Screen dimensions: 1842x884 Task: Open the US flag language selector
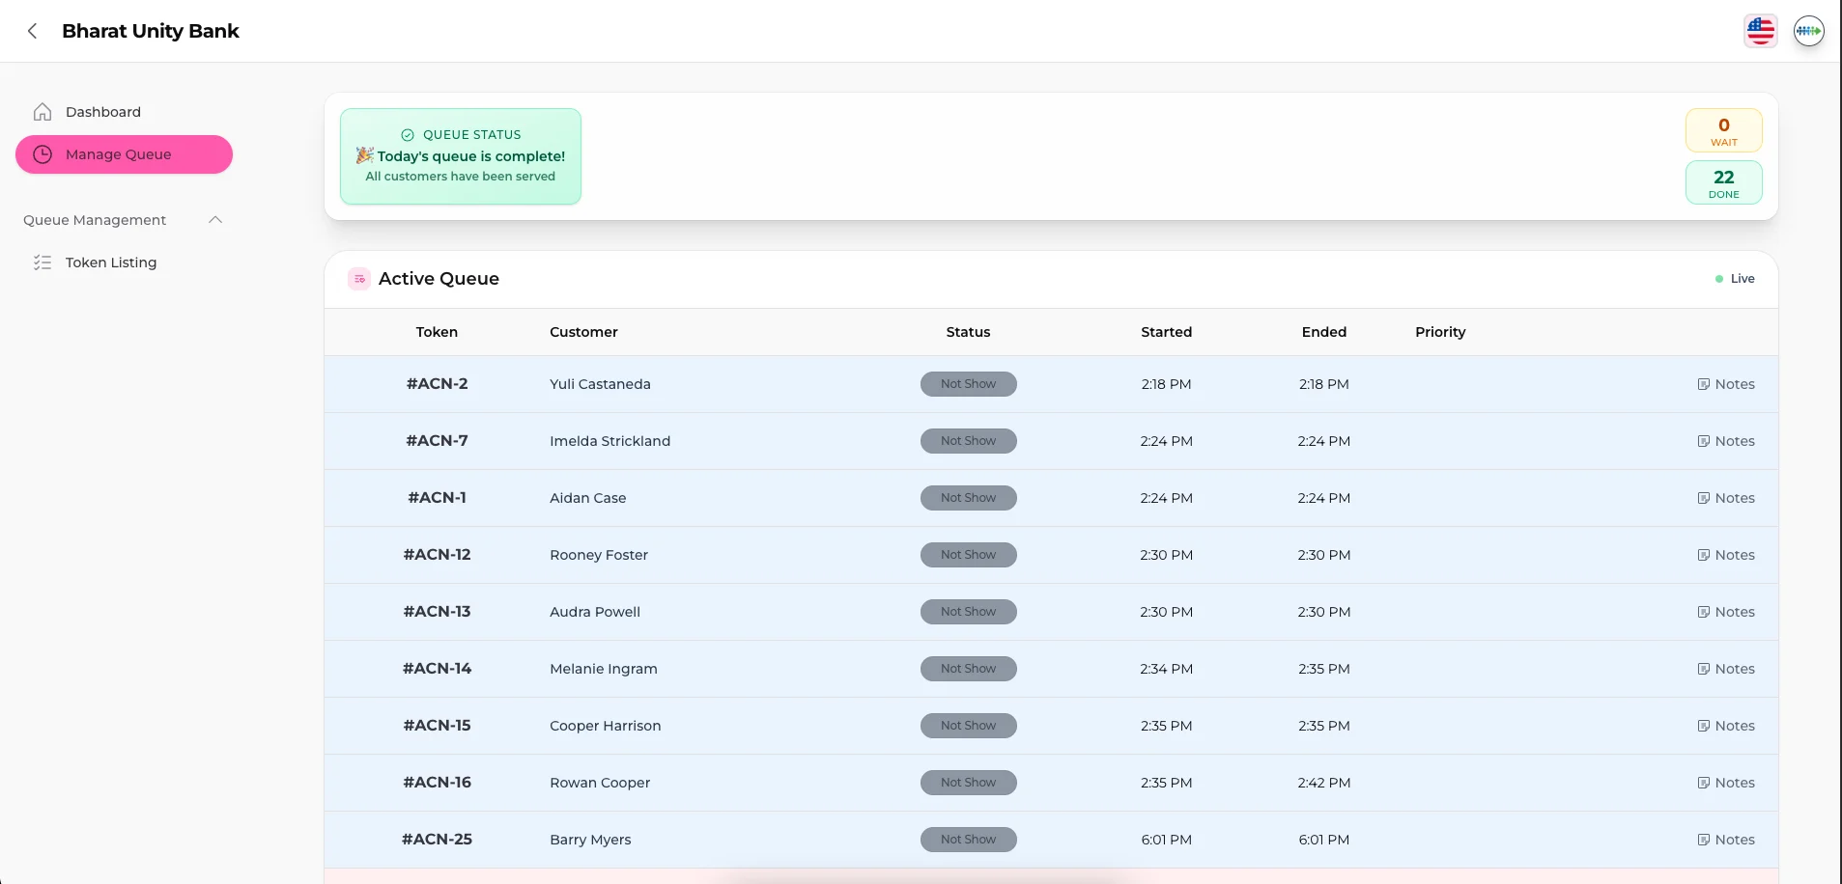click(1760, 31)
